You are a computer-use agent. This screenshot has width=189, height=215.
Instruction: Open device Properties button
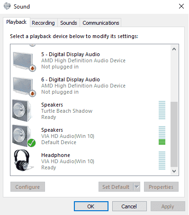[161, 187]
